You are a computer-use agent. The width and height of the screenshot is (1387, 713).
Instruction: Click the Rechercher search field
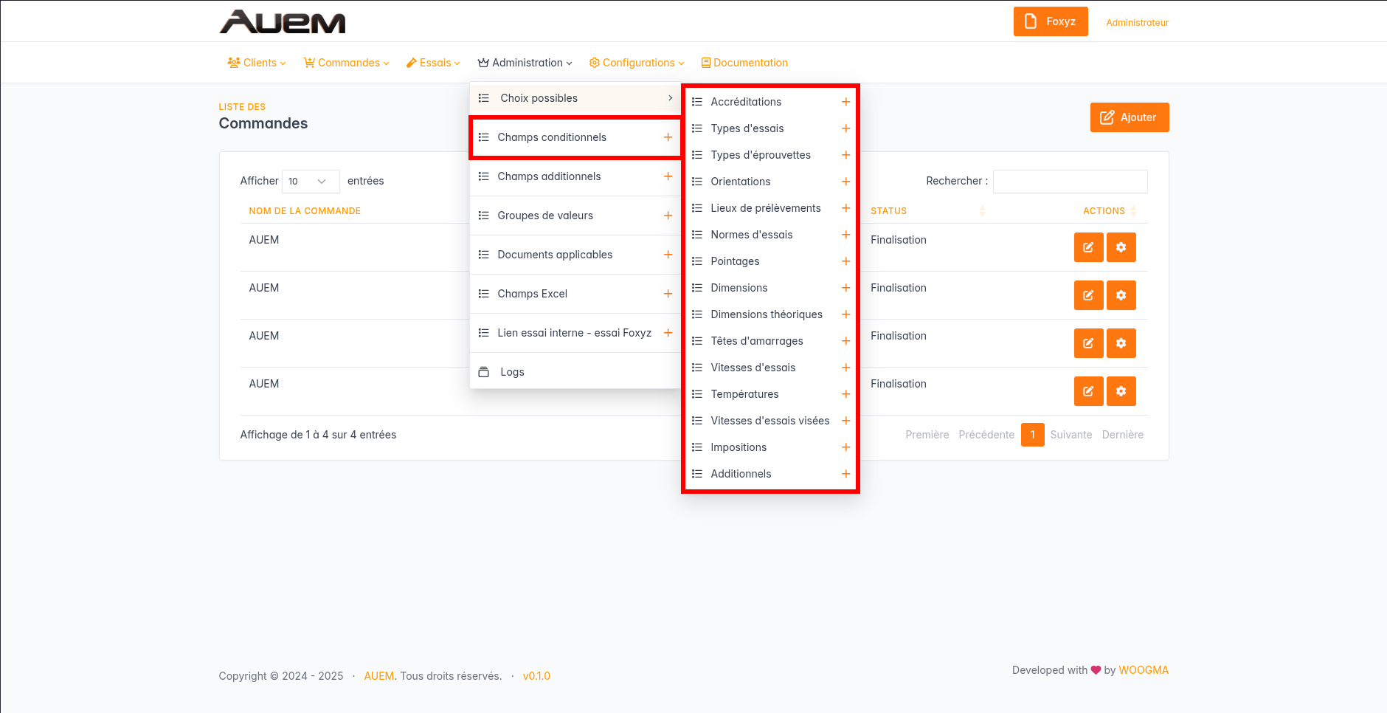pyautogui.click(x=1070, y=182)
